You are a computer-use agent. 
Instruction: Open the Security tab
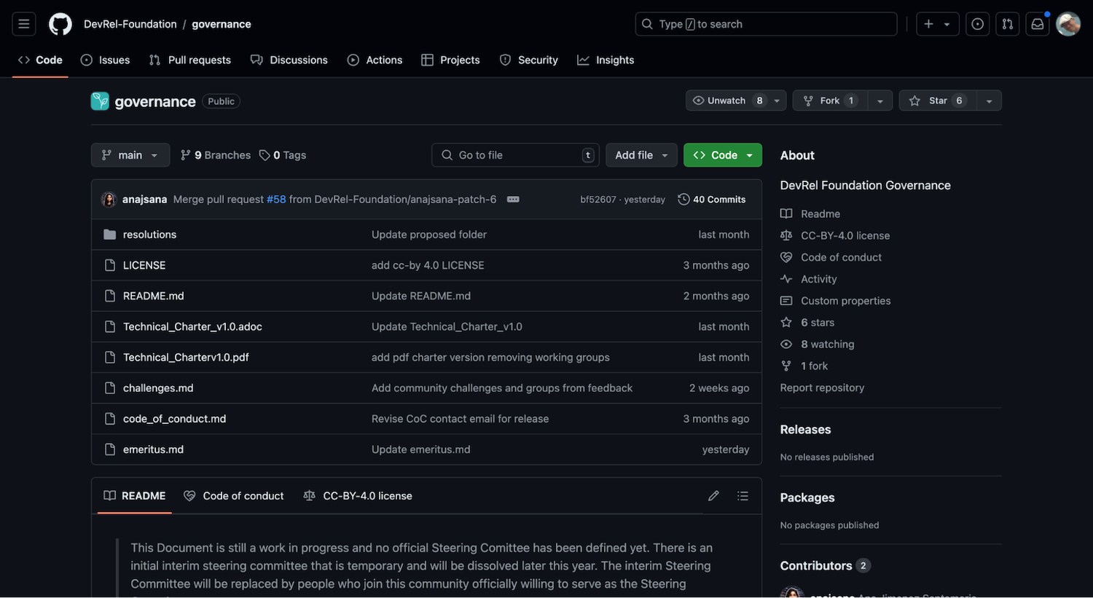529,60
